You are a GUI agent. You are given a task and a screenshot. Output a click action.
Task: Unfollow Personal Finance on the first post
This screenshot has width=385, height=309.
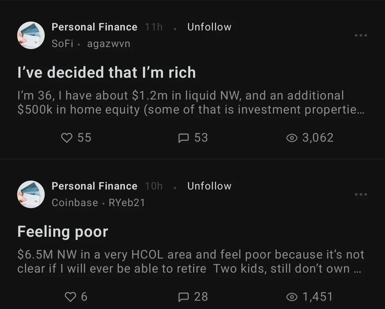pyautogui.click(x=209, y=27)
